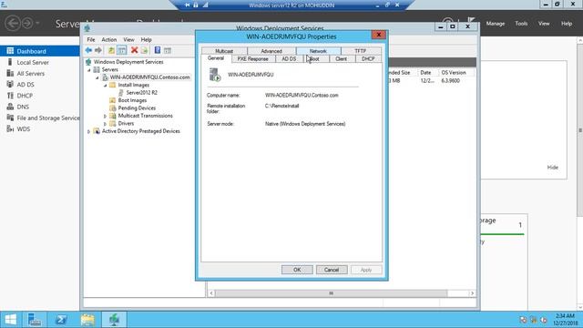Screen dimensions: 583x328
Task: Open the Windows Start button
Action: pyautogui.click(x=10, y=320)
